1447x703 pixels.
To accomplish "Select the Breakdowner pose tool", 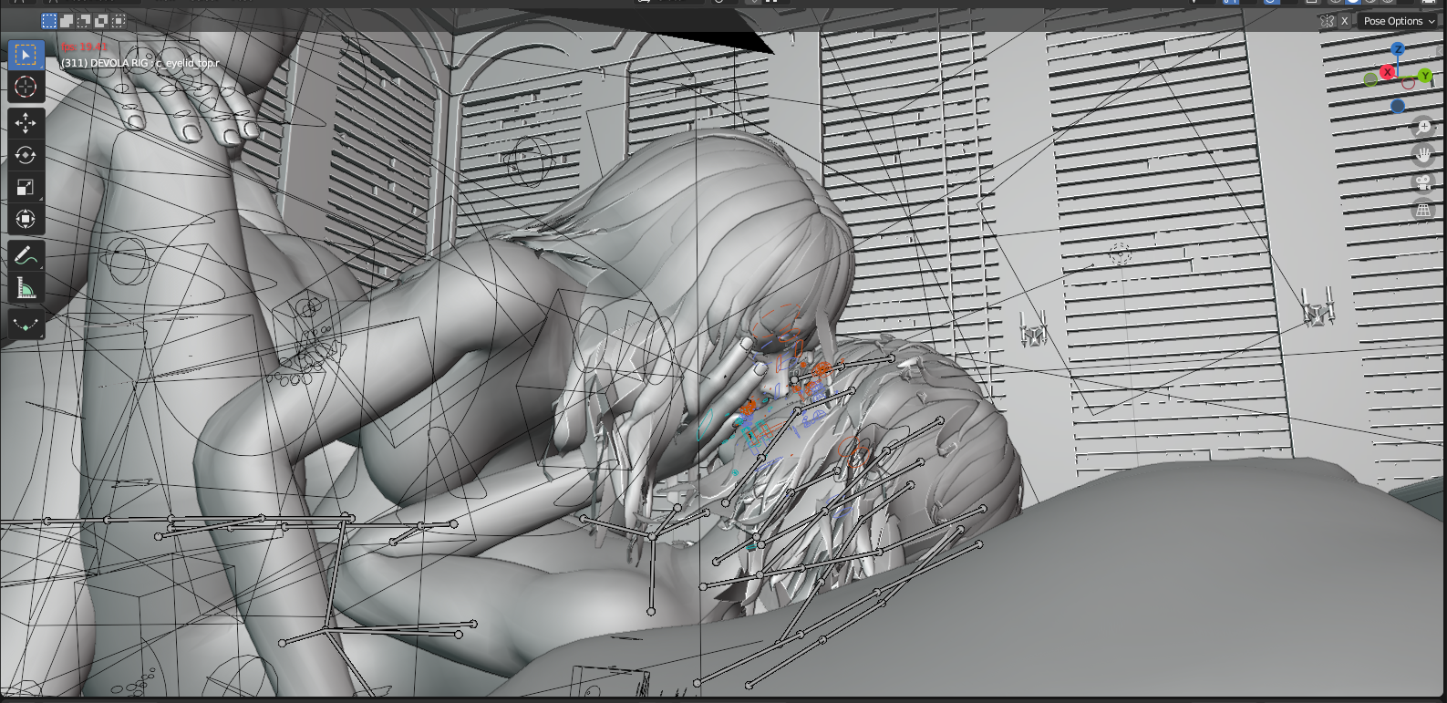I will click(26, 325).
